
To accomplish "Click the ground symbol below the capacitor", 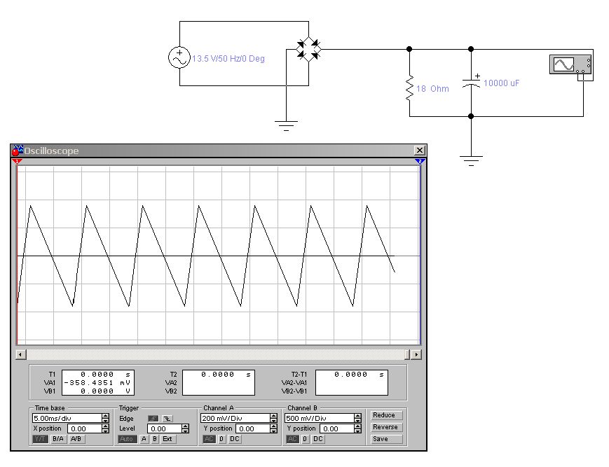I will (471, 160).
